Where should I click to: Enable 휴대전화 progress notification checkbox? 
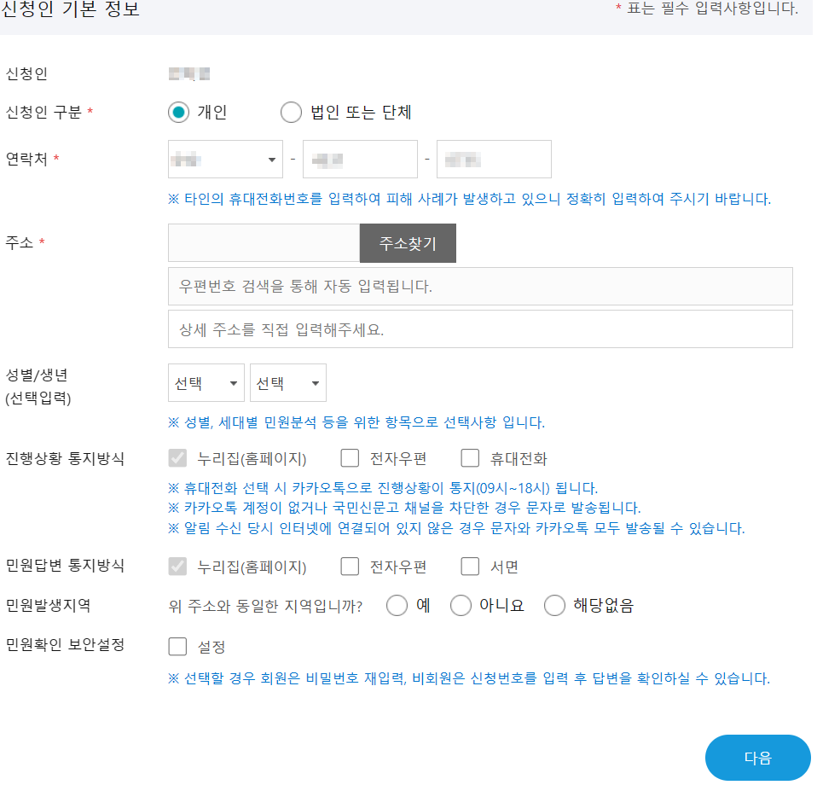click(470, 458)
